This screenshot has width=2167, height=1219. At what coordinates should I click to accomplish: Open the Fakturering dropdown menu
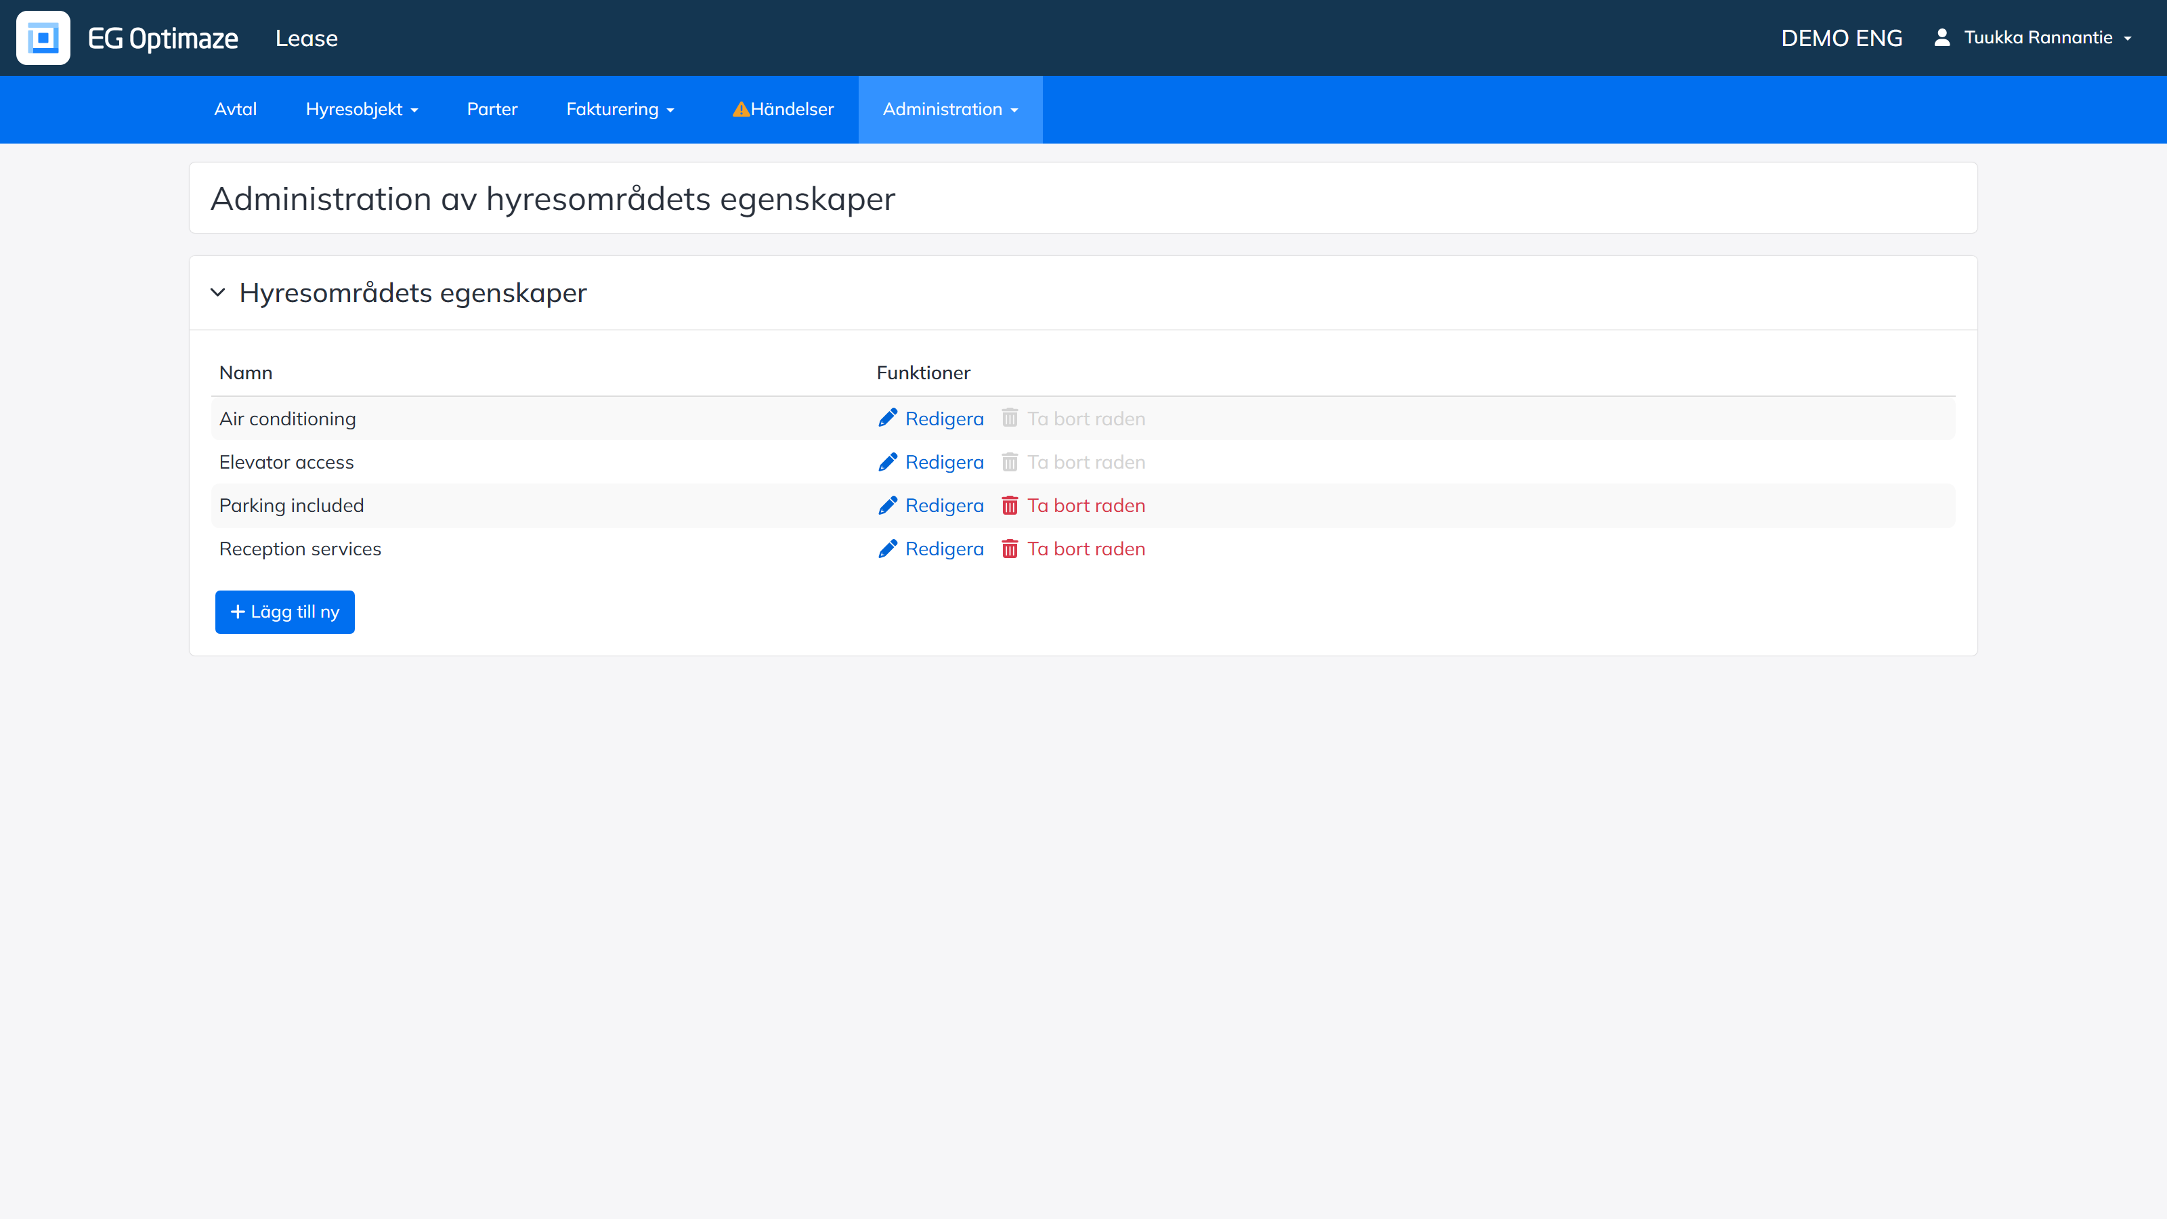620,109
